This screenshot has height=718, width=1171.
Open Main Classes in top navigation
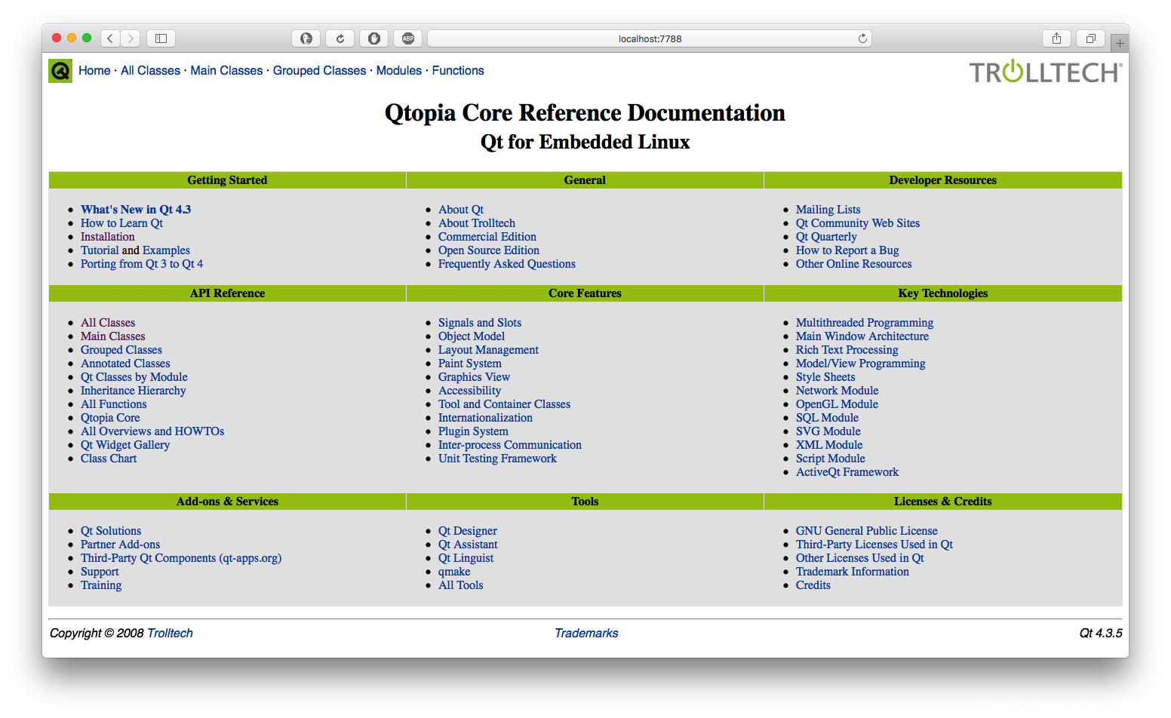(x=226, y=70)
